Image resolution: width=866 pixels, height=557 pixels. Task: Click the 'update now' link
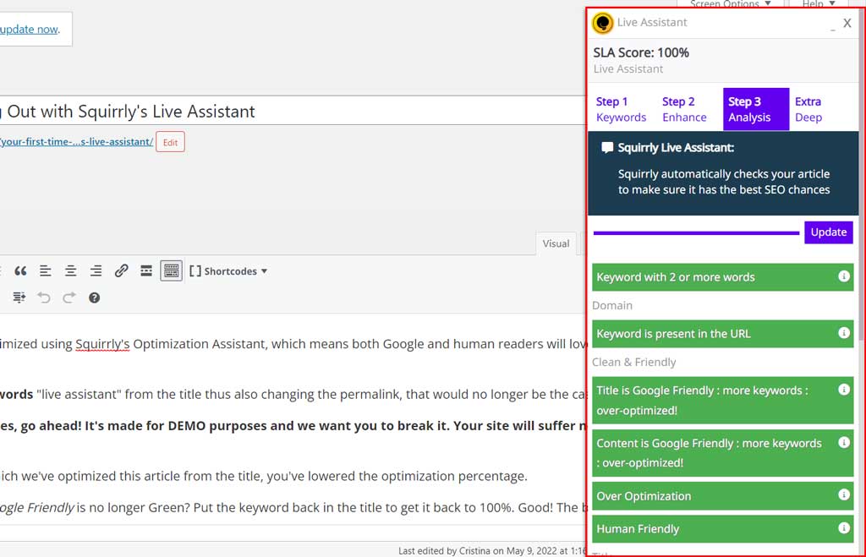point(29,29)
